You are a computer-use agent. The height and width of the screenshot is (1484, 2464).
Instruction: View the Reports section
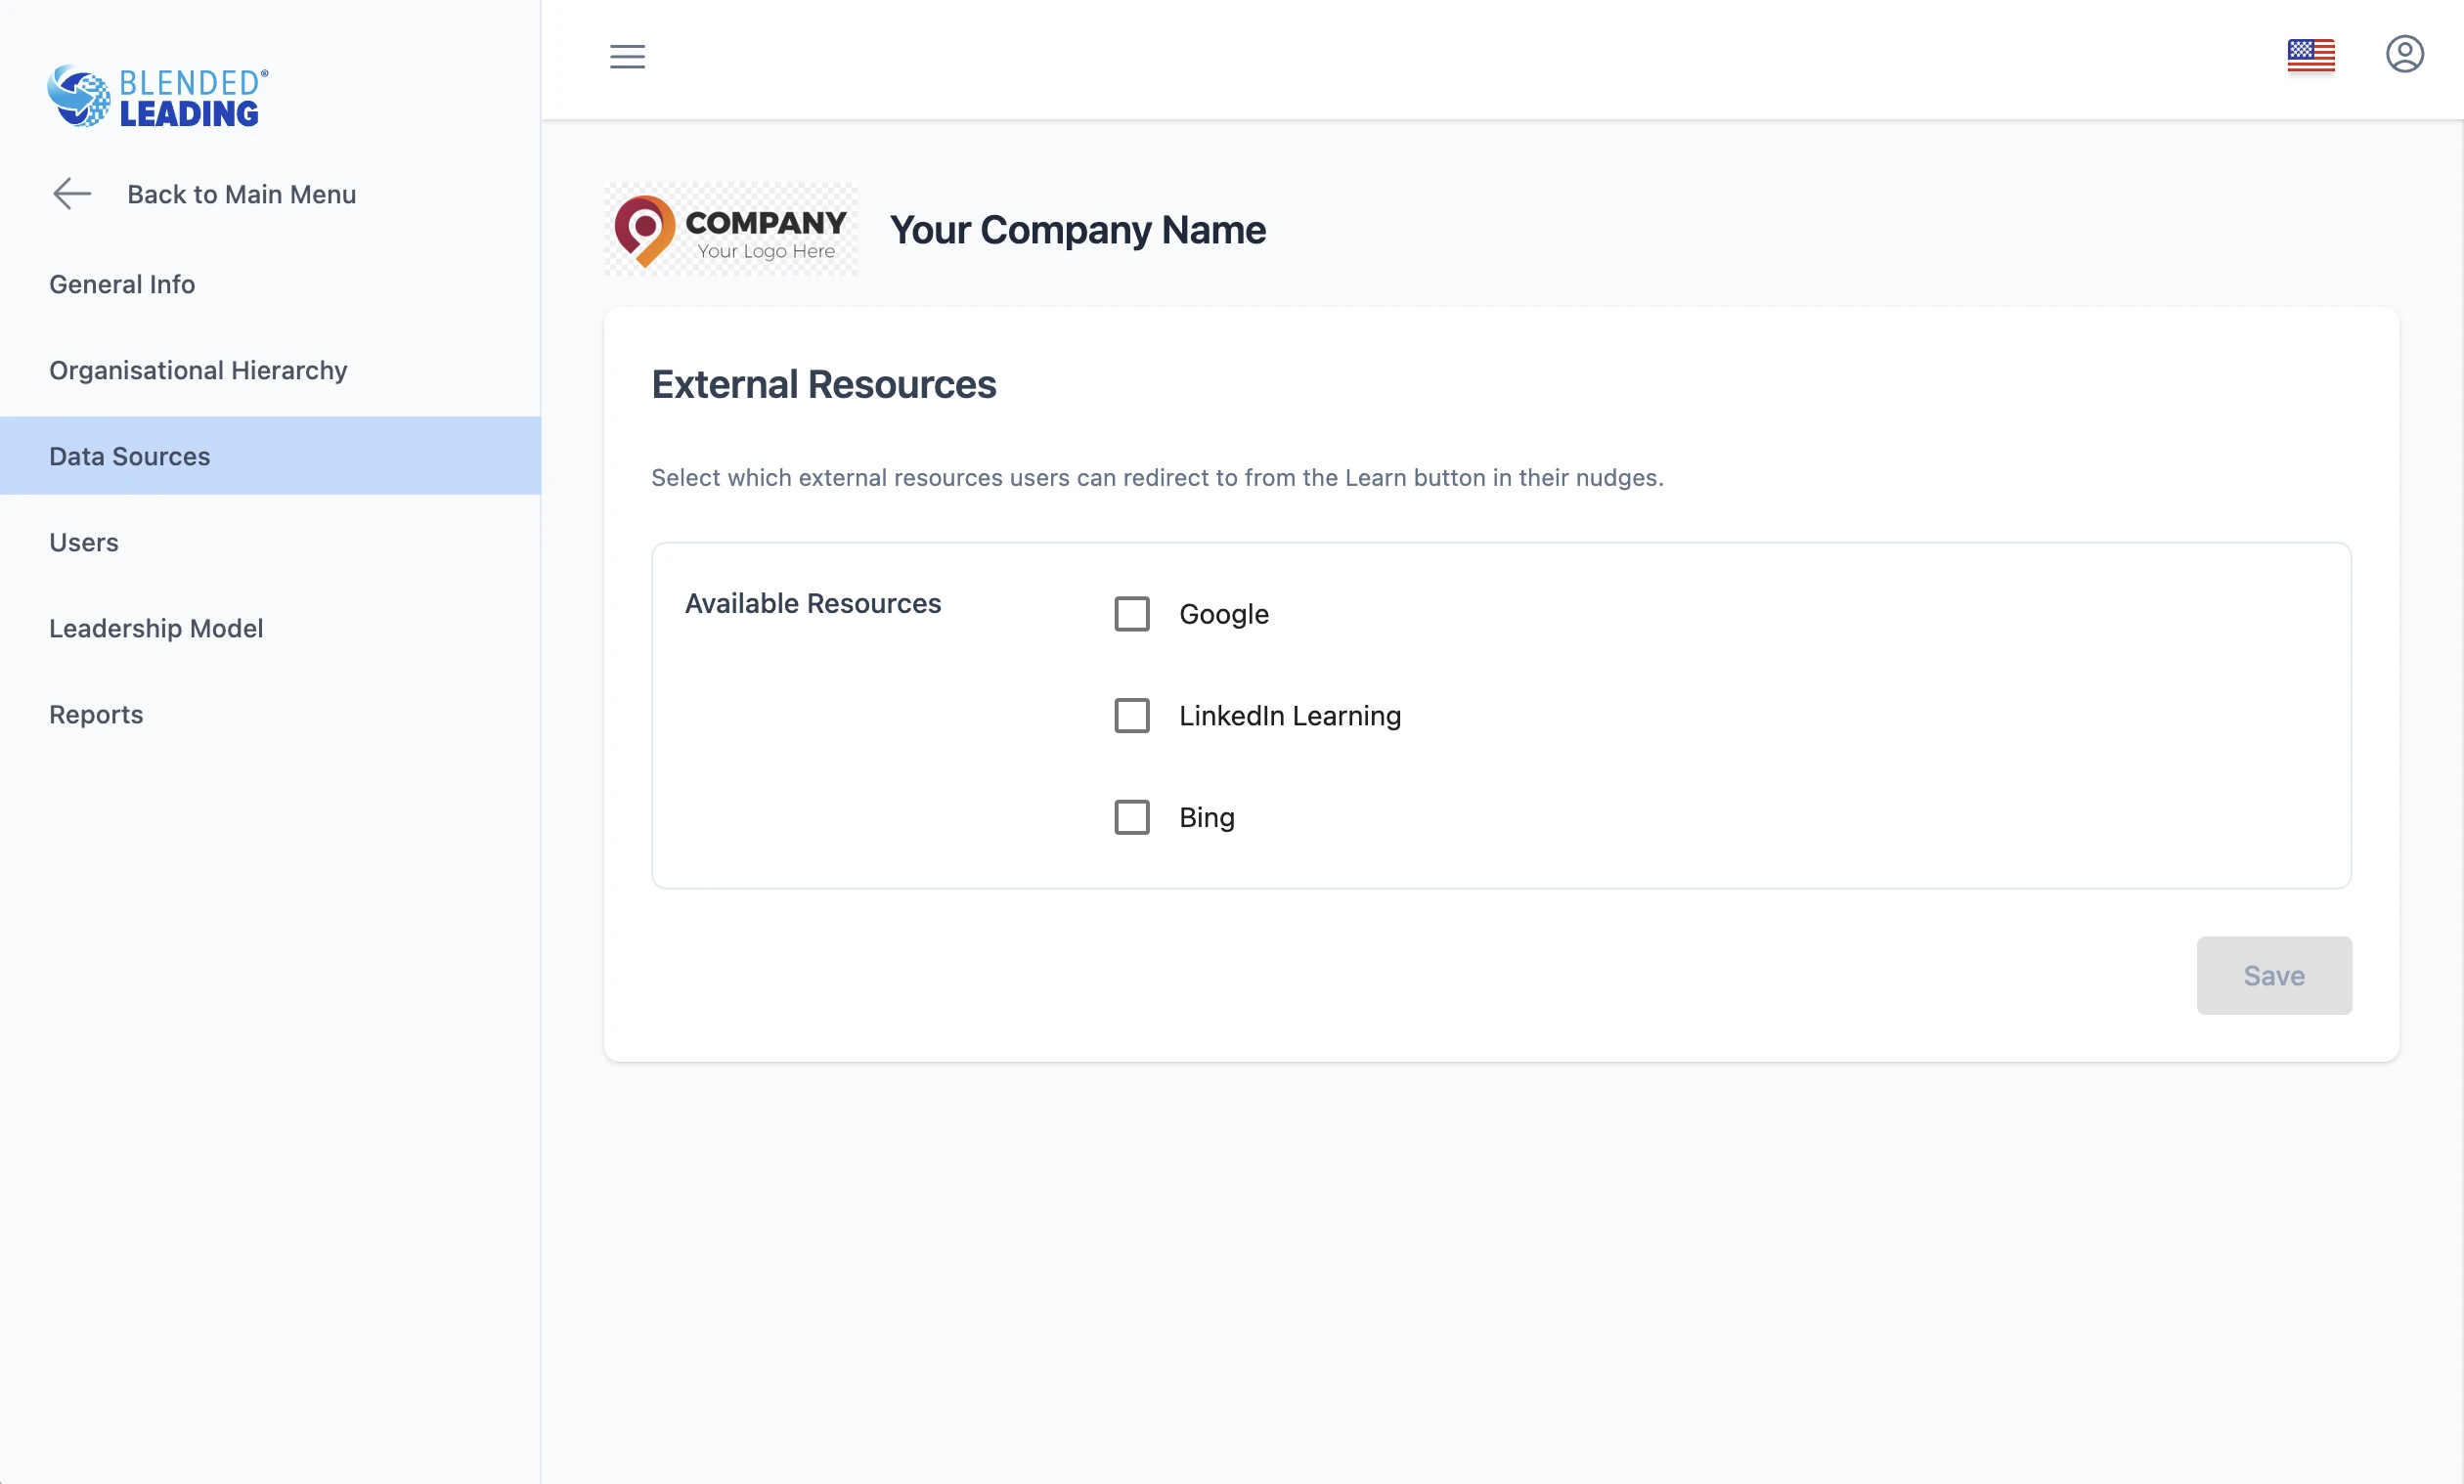96,714
